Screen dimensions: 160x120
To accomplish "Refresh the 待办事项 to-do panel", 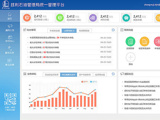I will pyautogui.click(x=113, y=30).
